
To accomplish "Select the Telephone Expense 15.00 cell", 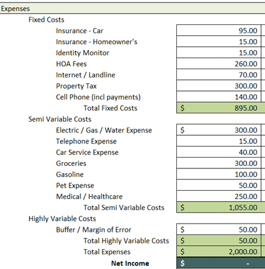I will pyautogui.click(x=219, y=141).
